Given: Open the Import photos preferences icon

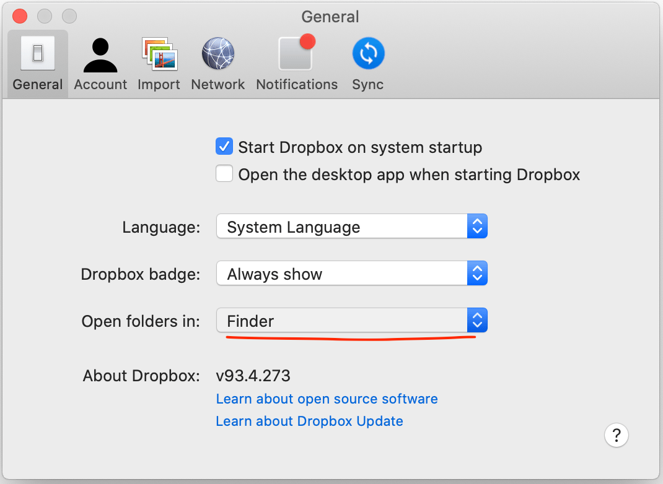Looking at the screenshot, I should tap(159, 54).
